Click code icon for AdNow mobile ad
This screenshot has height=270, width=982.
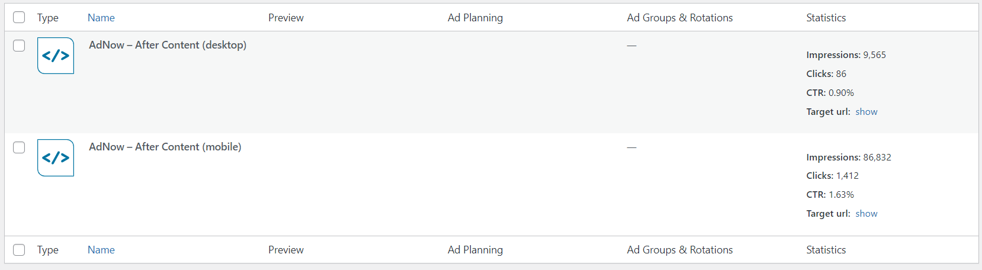point(56,157)
